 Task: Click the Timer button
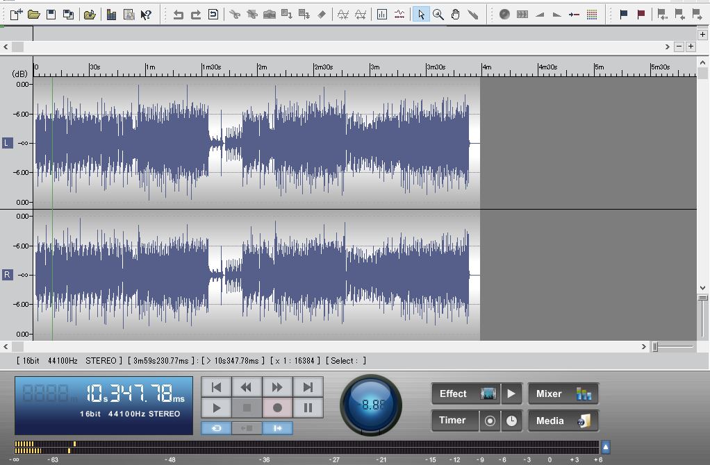[x=454, y=421]
